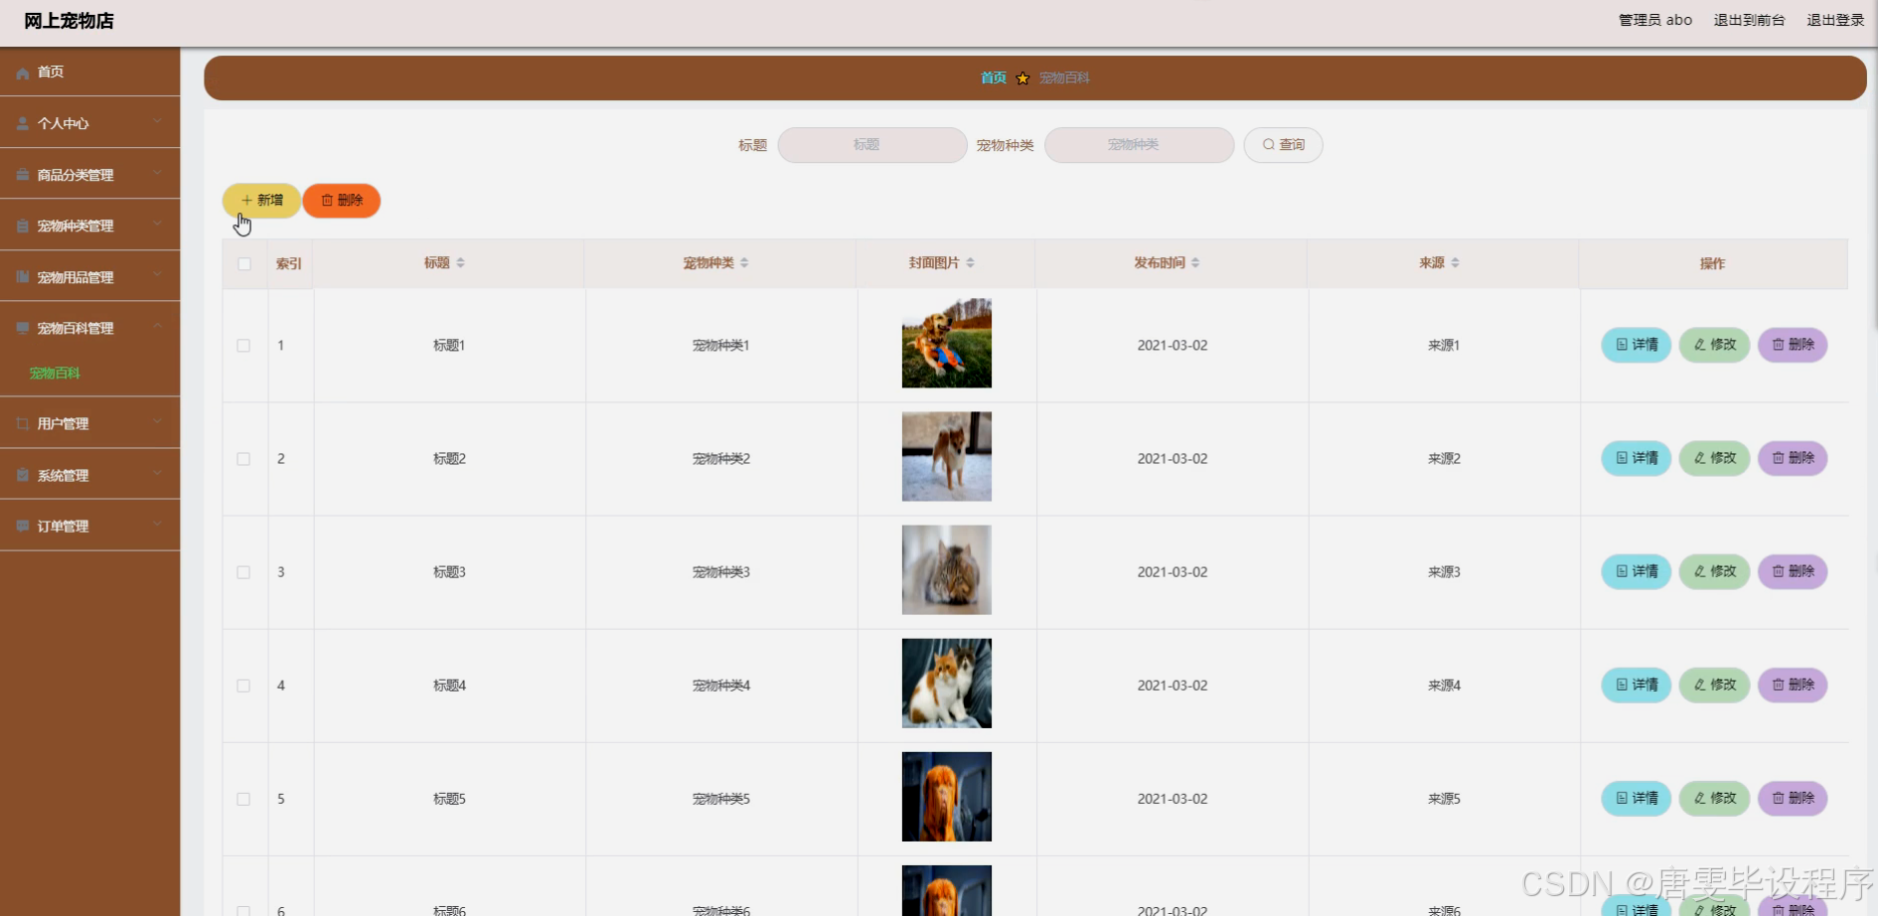Sort by 封面图片 column arrows
The width and height of the screenshot is (1878, 916).
[x=970, y=263]
